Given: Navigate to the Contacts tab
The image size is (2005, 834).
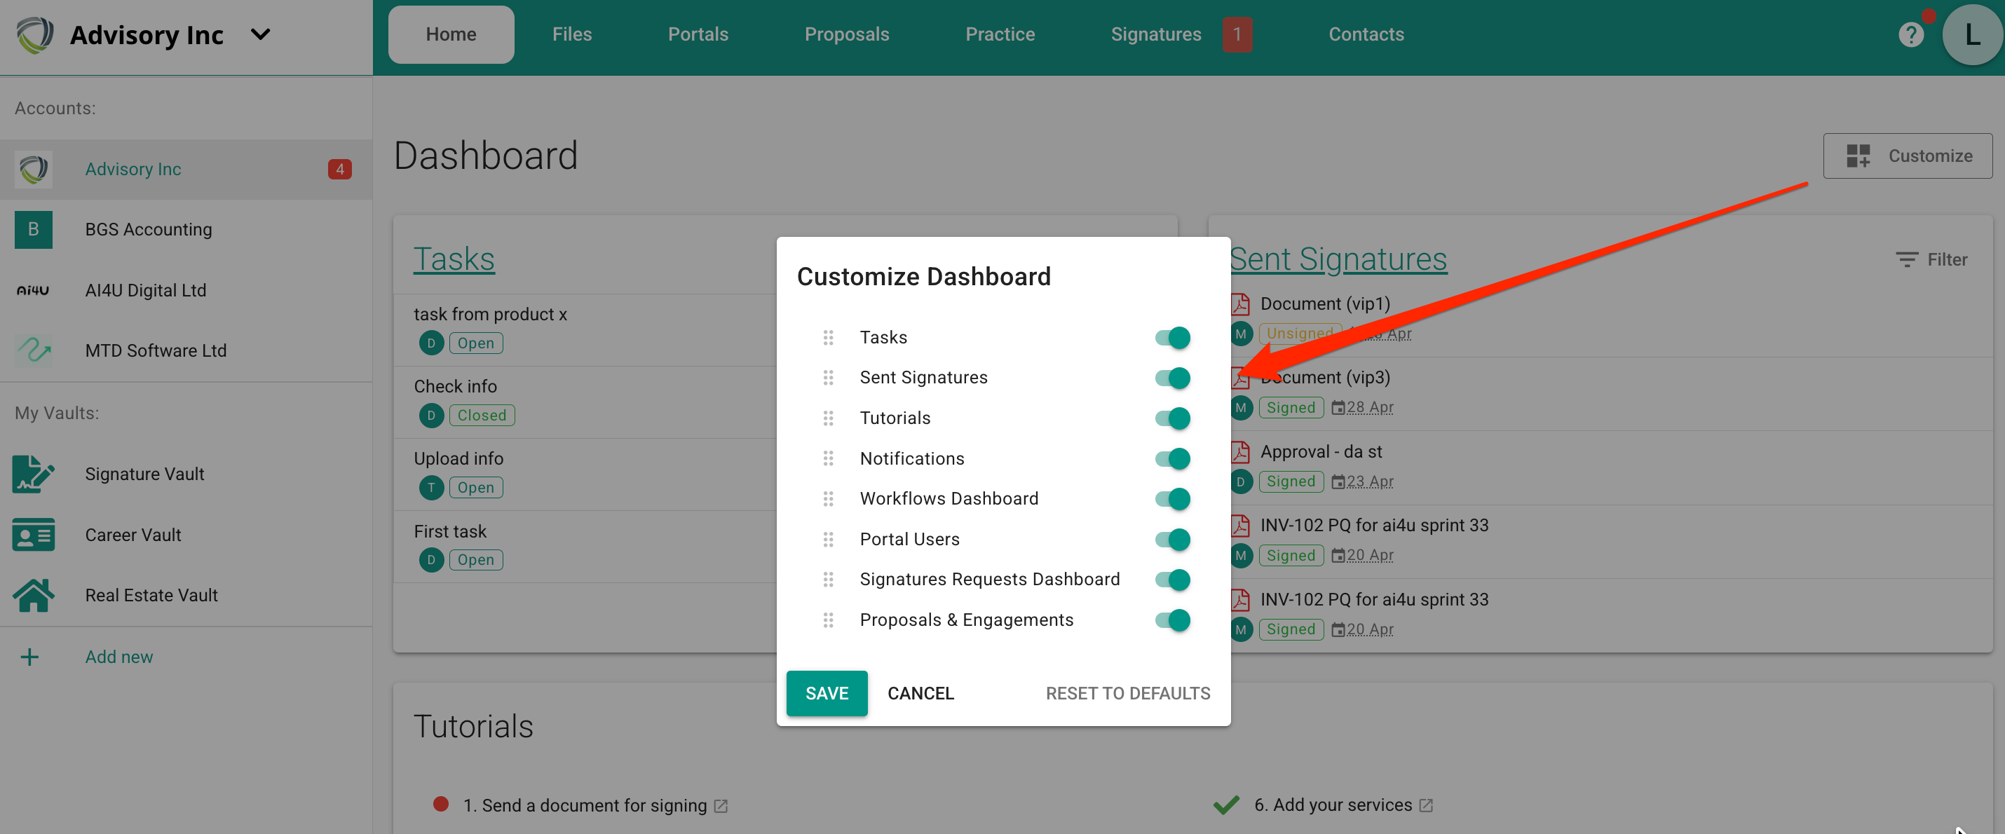Looking at the screenshot, I should pos(1366,35).
